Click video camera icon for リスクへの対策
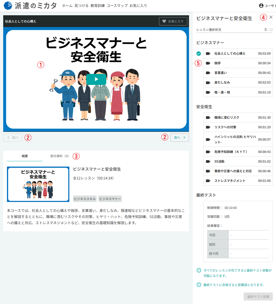Image resolution: width=276 pixels, height=304 pixels. click(208, 127)
